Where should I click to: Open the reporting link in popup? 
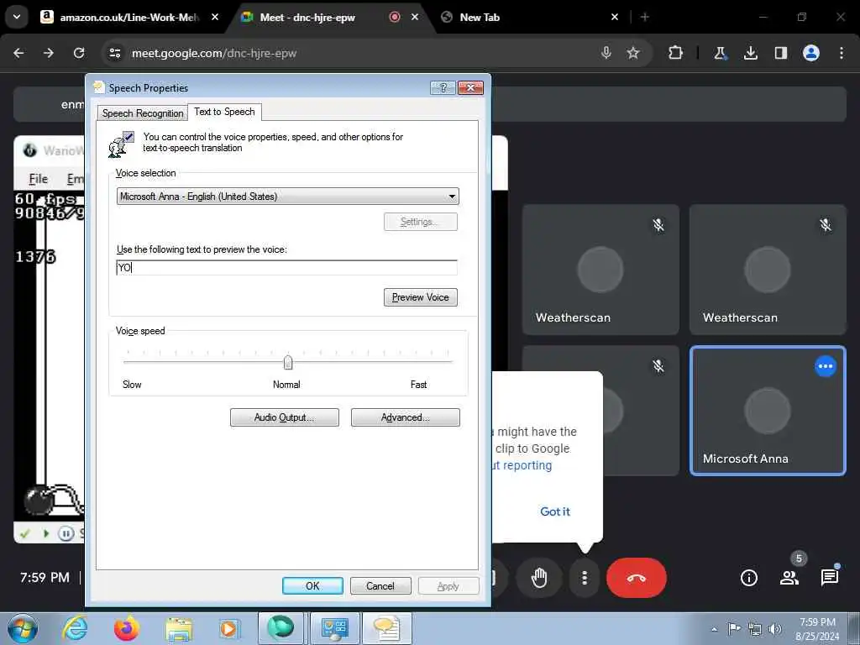[x=522, y=465]
